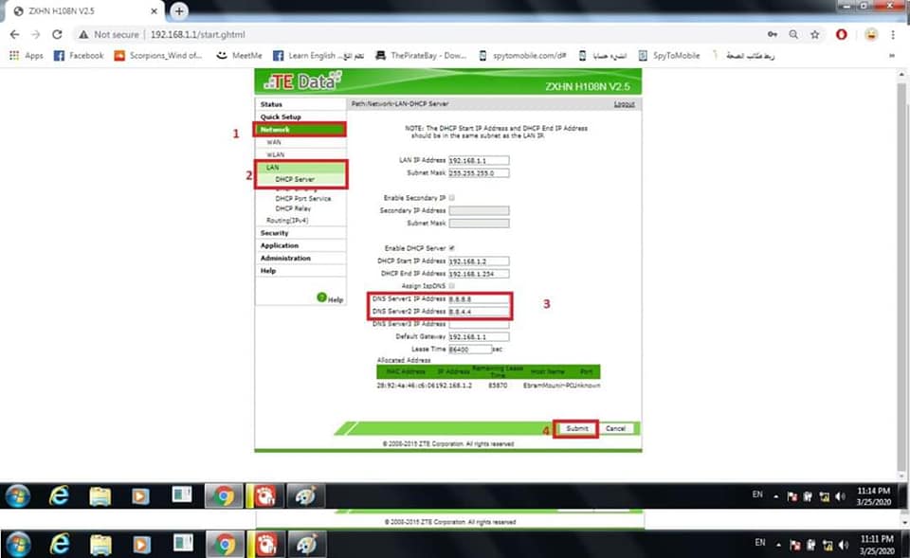Click the browser reload page icon
Image resolution: width=910 pixels, height=558 pixels.
click(x=57, y=34)
